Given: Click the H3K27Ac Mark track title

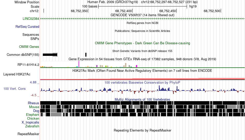Looking at the screenshot, I should click(x=142, y=71).
